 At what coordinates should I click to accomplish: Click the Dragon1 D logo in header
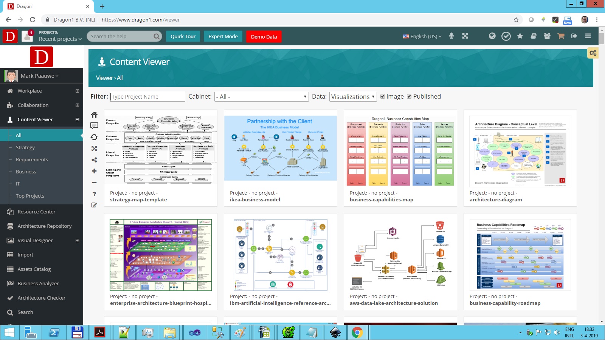pos(10,36)
